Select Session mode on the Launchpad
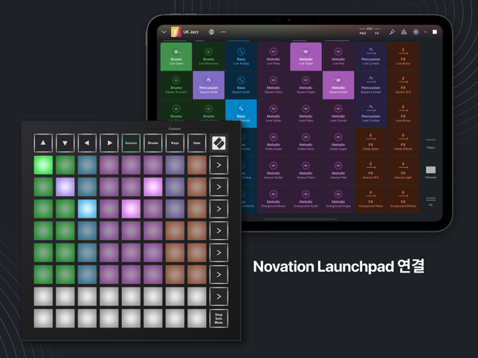Screen dimensions: 478x358 click(131, 143)
